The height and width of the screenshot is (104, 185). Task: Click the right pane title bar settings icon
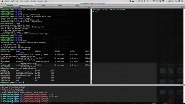pos(182,8)
